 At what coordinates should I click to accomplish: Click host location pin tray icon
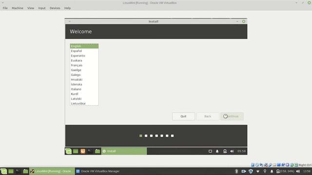[265, 171]
